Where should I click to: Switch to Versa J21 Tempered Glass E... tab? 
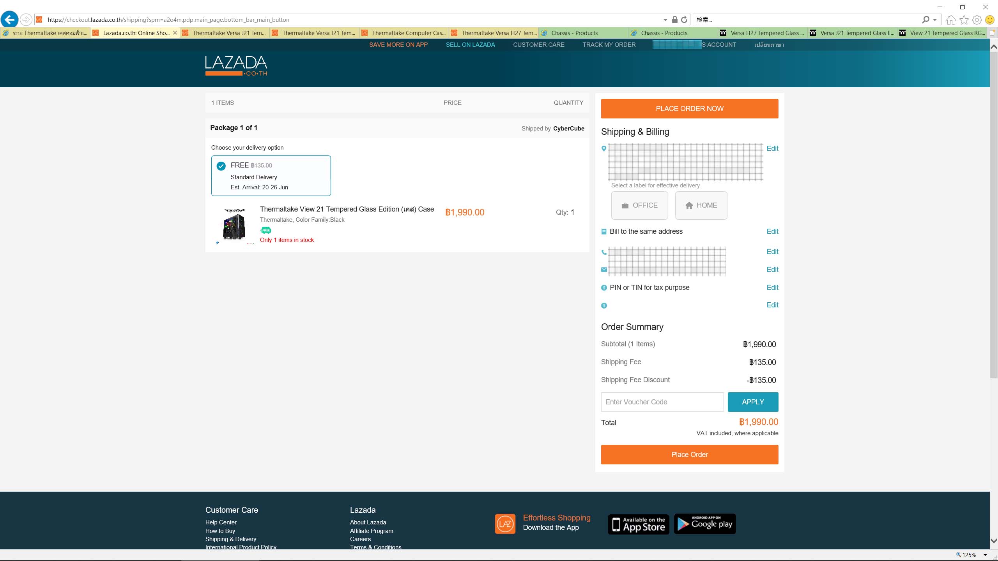tap(852, 33)
